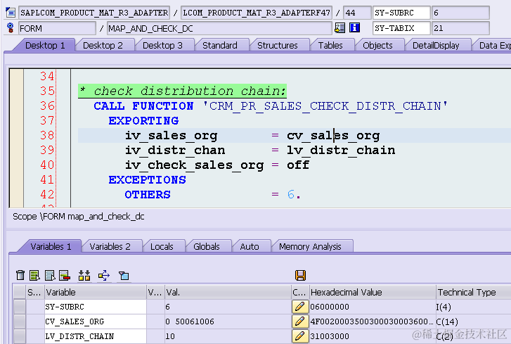511x344 pixels.
Task: Click the SY-TABIX value 21 field
Action: coord(460,28)
